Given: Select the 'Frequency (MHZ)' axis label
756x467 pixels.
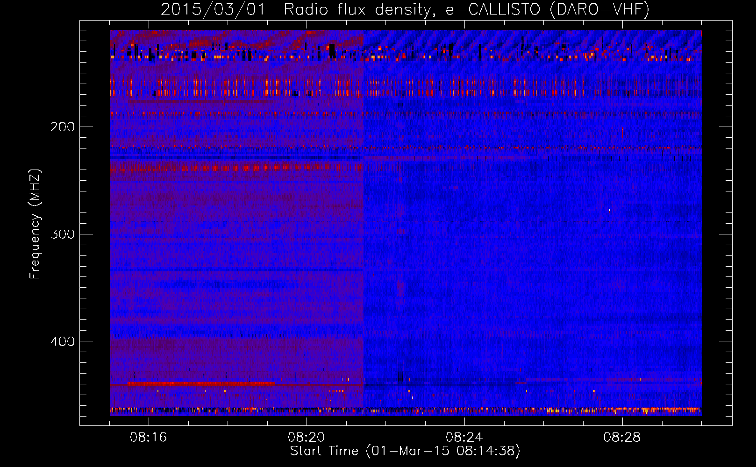Looking at the screenshot, I should [x=35, y=224].
